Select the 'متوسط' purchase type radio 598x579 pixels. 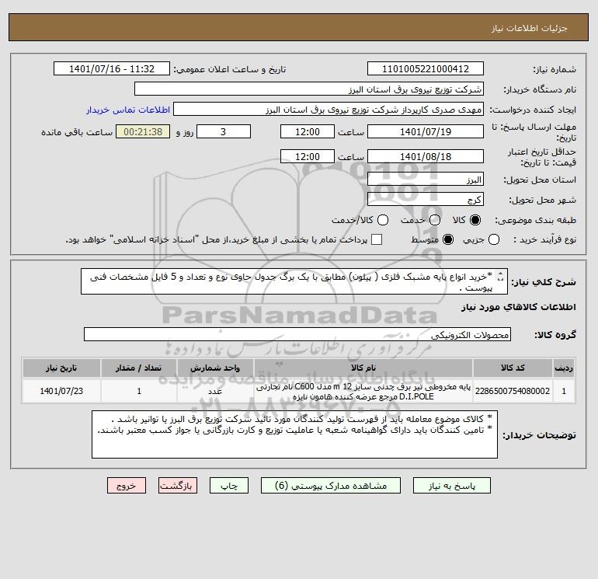(448, 239)
